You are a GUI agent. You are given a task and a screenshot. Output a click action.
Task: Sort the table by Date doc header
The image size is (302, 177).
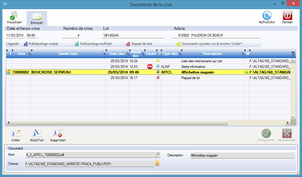(117, 54)
